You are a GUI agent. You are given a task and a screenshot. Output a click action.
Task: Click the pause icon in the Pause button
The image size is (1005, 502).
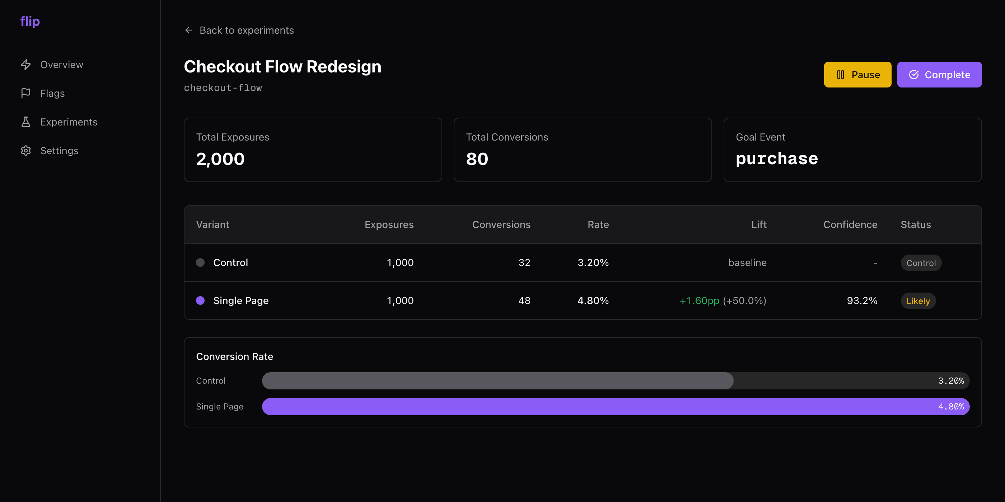pos(840,75)
